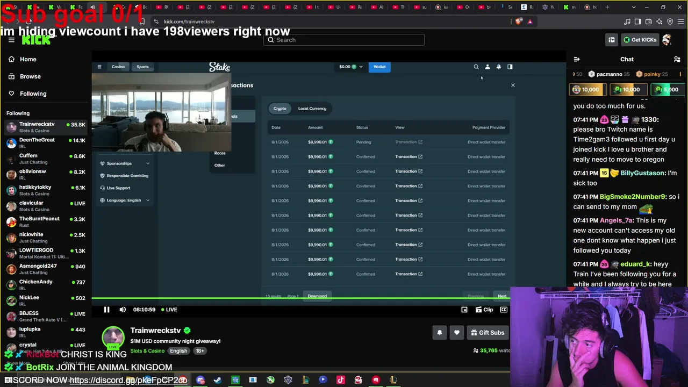The height and width of the screenshot is (387, 688).
Task: Switch to the Casino tab on Stake
Action: [118, 67]
